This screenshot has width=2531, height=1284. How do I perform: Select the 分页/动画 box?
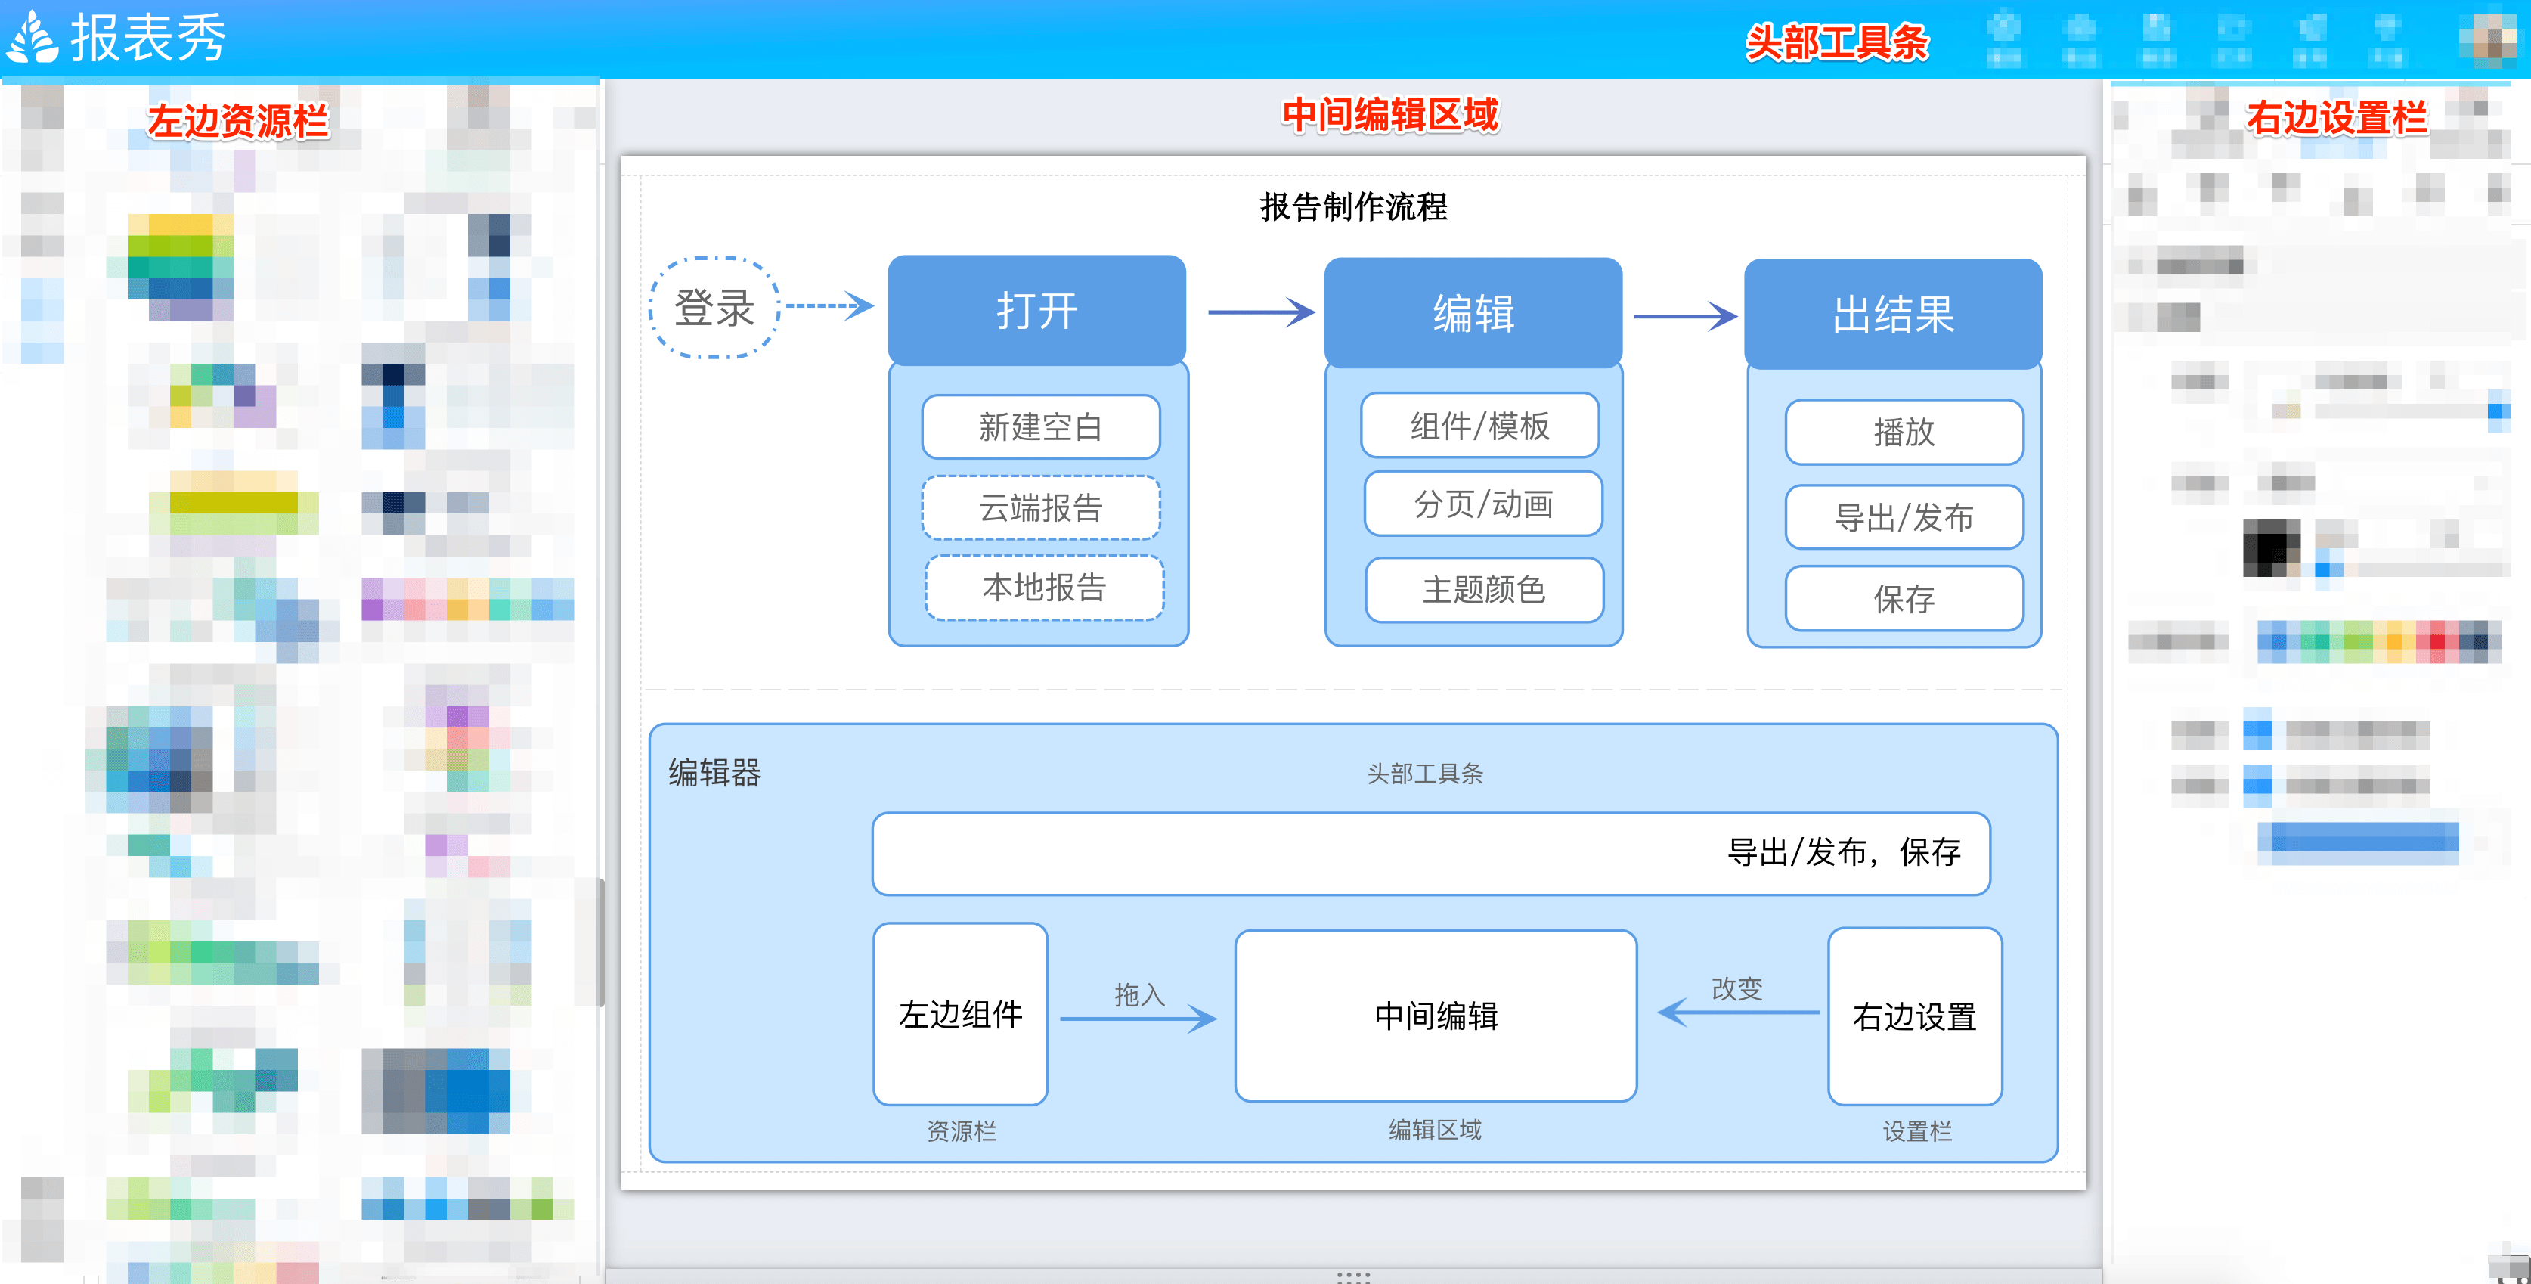tap(1482, 504)
